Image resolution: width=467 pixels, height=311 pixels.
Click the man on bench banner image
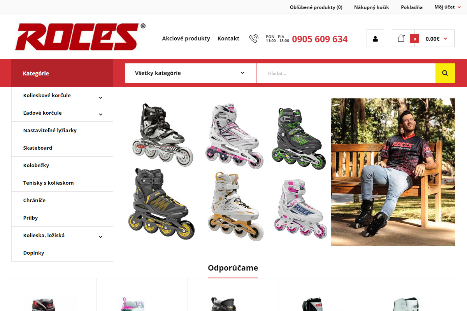[393, 172]
